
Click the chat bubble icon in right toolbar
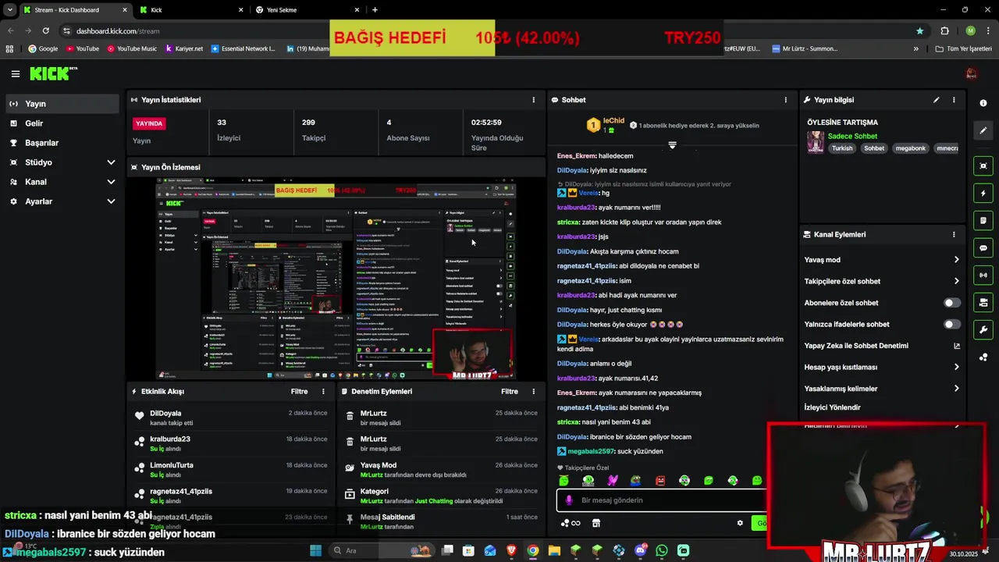(983, 248)
